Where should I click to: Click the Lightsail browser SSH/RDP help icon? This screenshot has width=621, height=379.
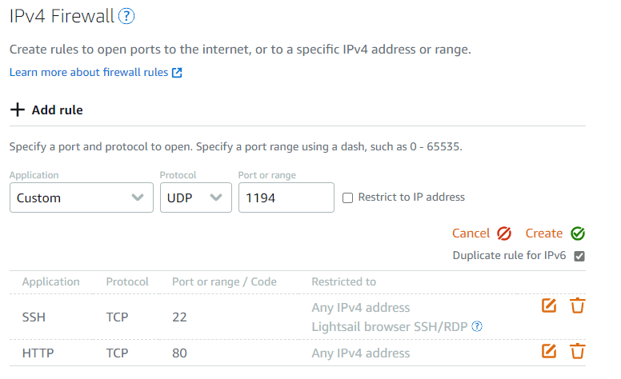click(477, 326)
